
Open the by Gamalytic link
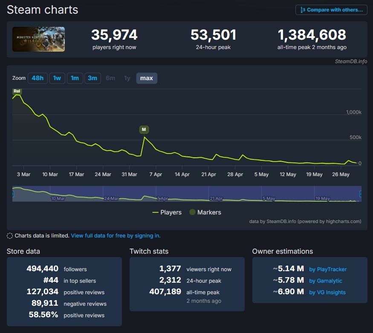pyautogui.click(x=325, y=281)
